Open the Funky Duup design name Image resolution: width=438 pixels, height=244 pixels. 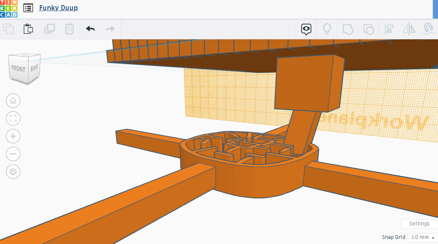58,8
